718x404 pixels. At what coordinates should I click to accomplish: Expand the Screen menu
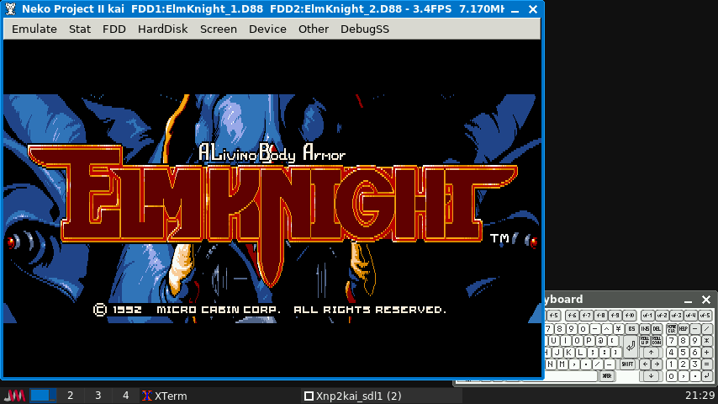(x=219, y=29)
